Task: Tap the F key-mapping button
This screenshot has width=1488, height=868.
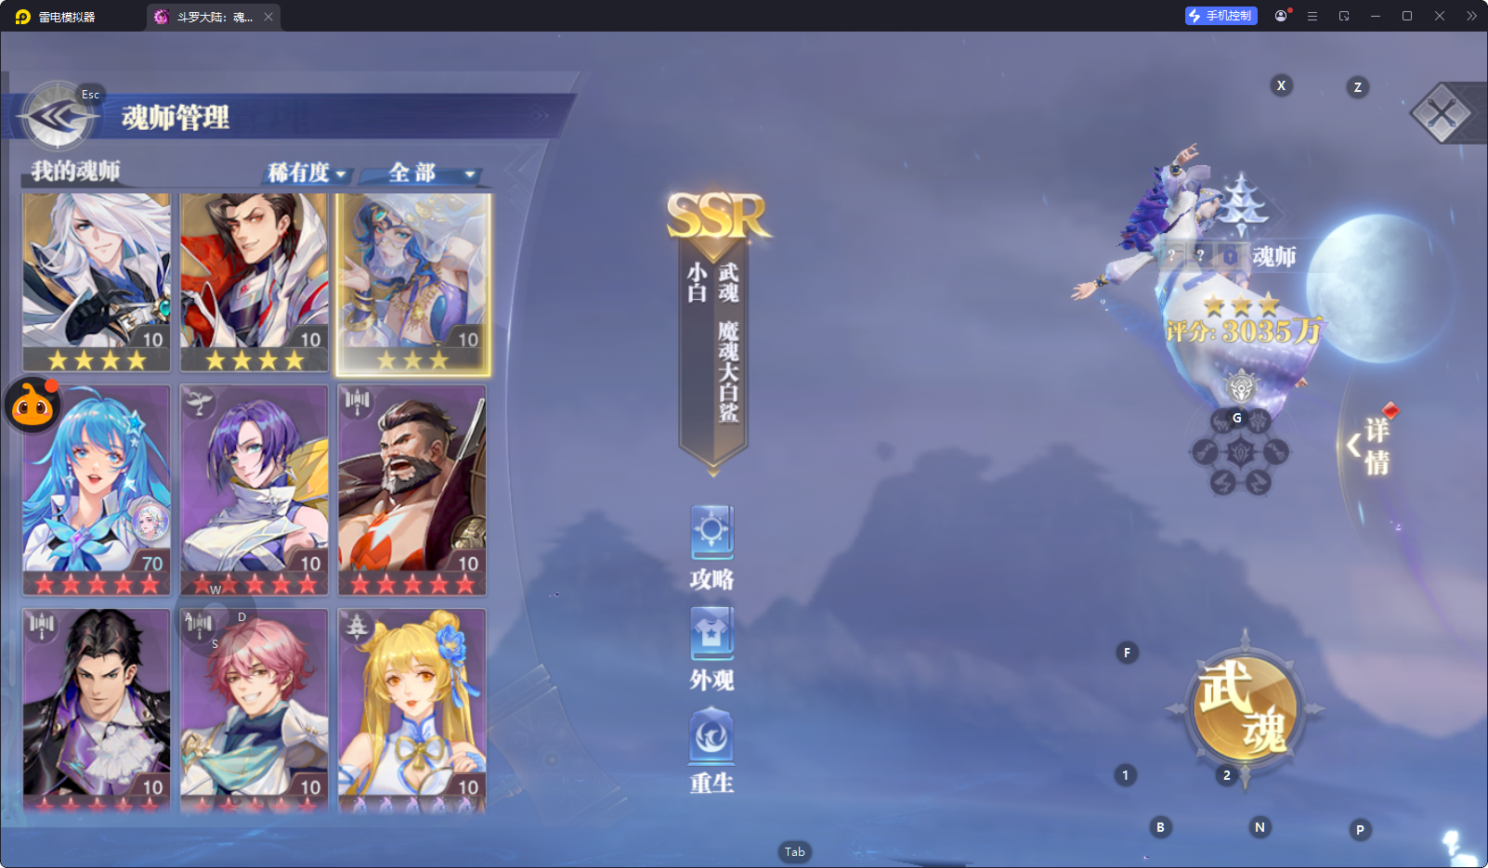Action: (x=1127, y=653)
